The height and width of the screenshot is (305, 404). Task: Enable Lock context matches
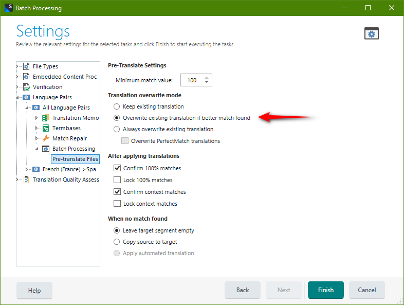click(x=117, y=204)
